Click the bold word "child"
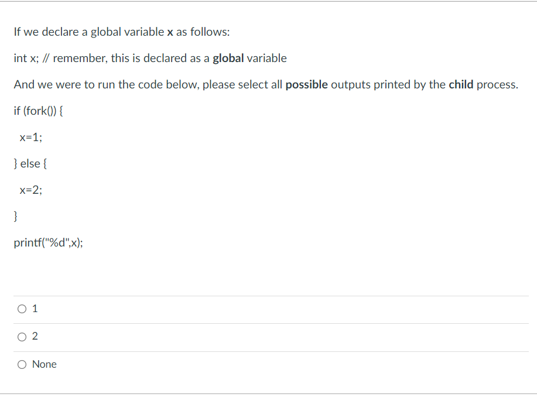 [x=461, y=84]
